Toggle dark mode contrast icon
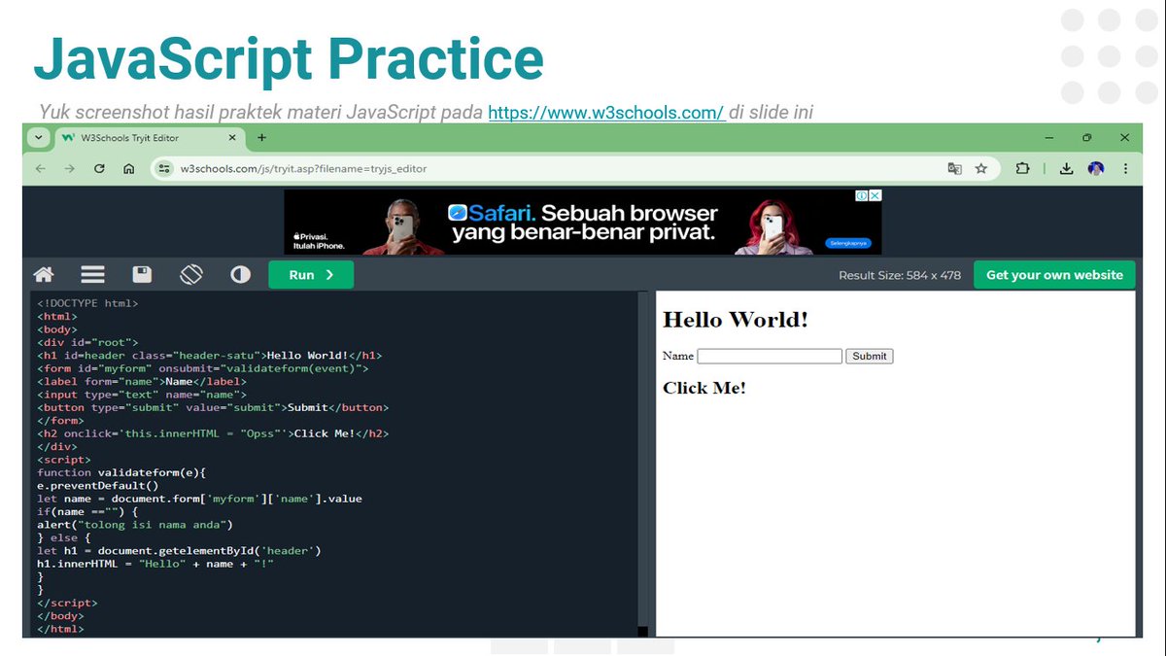This screenshot has width=1166, height=656. pyautogui.click(x=240, y=275)
